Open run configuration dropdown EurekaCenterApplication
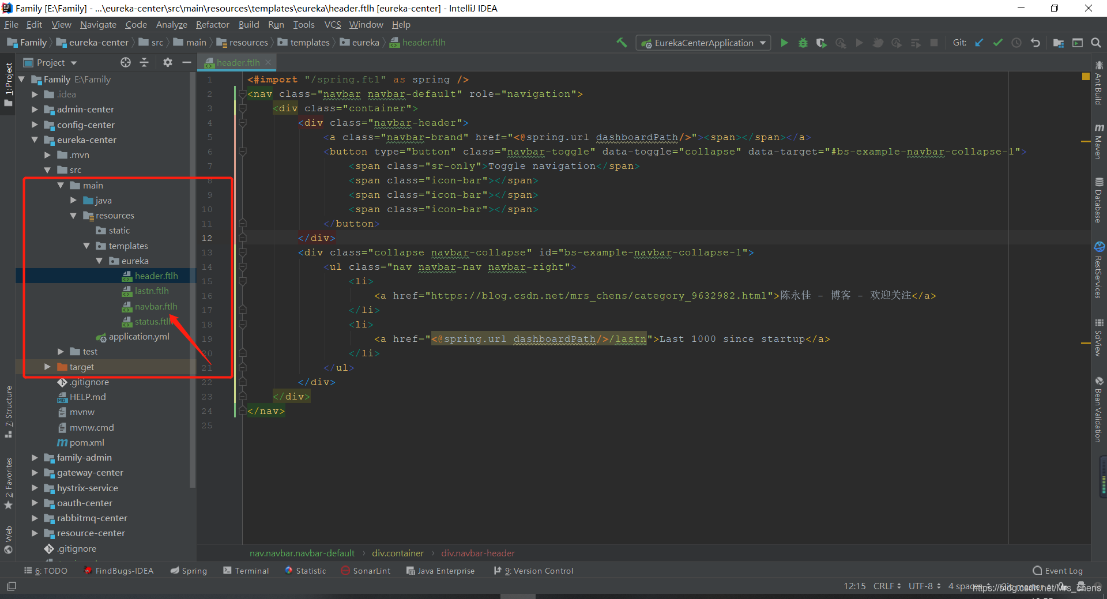 [x=703, y=43]
